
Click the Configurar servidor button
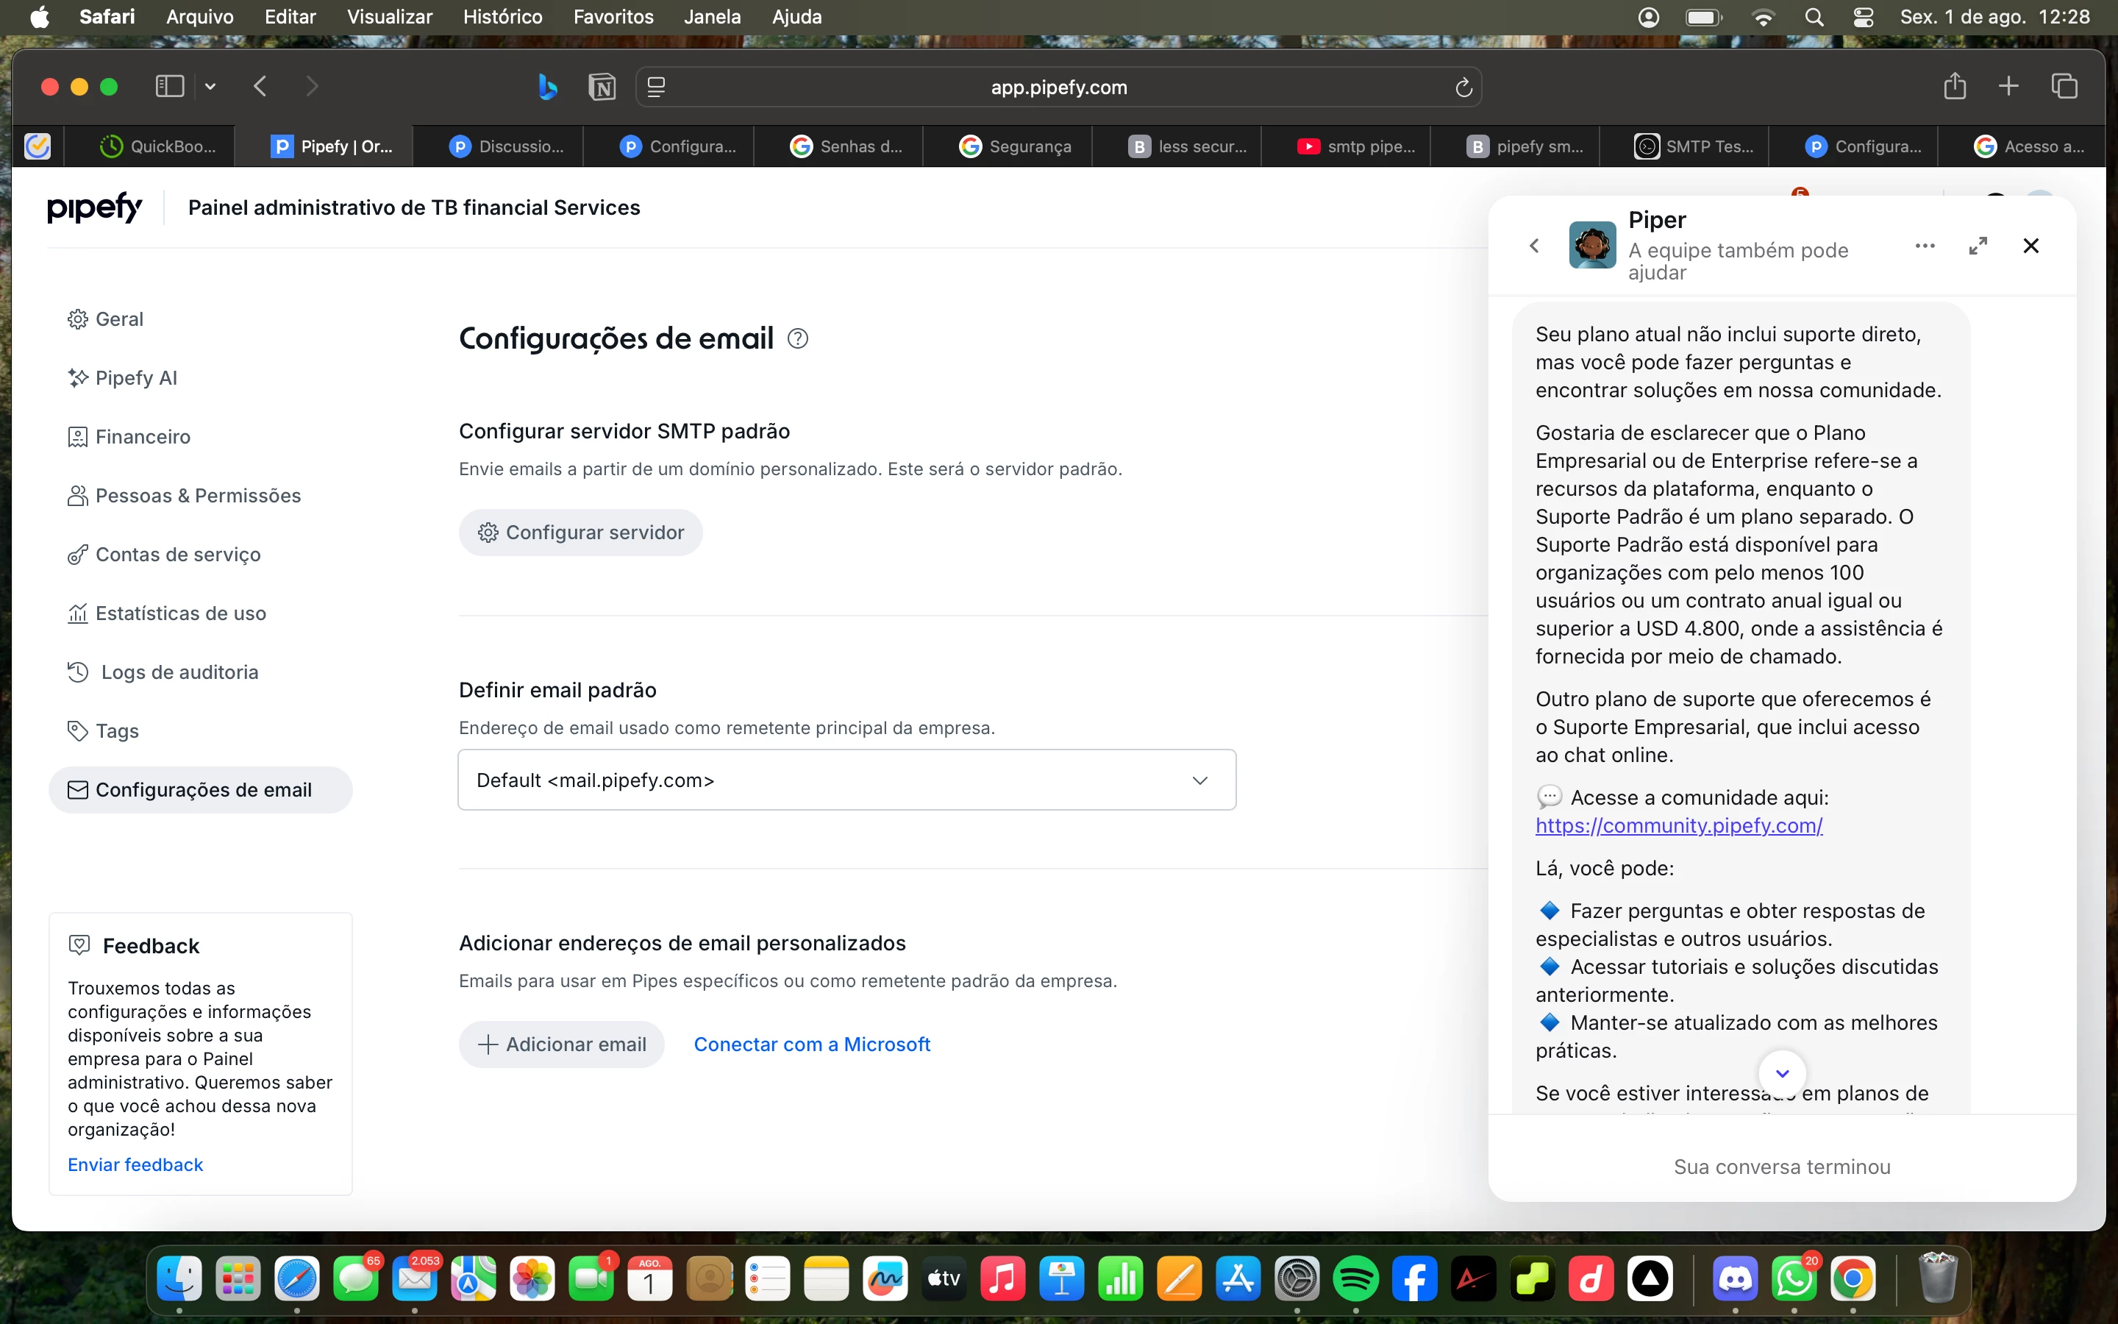[x=580, y=533]
